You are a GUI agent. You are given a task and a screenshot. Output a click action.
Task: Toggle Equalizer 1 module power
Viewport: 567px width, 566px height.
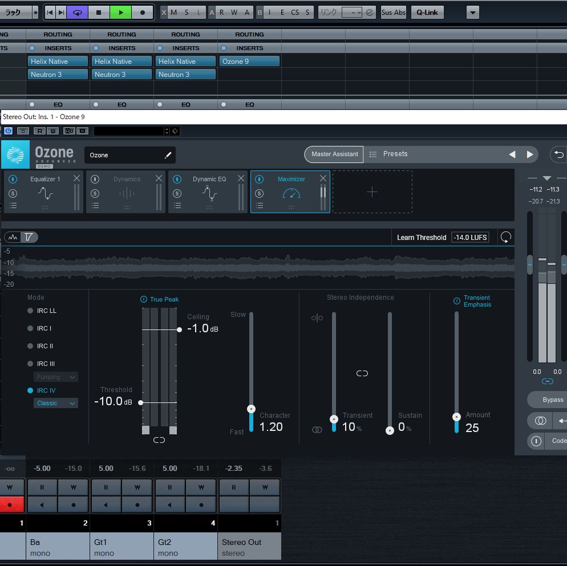(x=13, y=179)
